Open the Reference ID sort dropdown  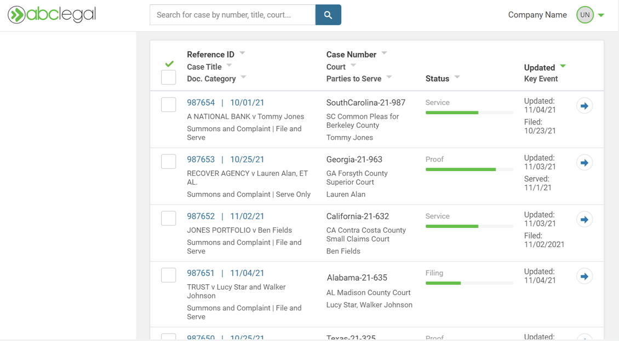tap(242, 54)
